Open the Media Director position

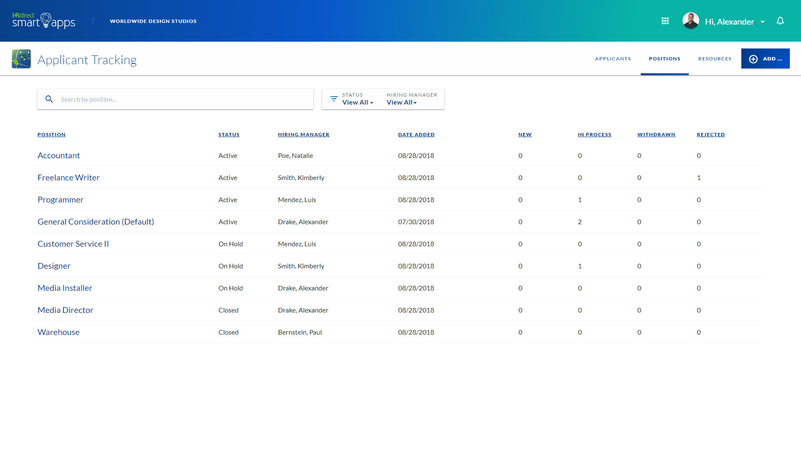tap(65, 310)
